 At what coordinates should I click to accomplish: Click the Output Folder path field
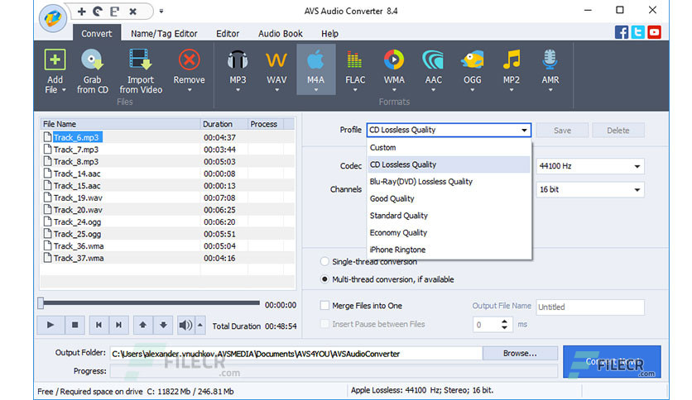pyautogui.click(x=296, y=354)
